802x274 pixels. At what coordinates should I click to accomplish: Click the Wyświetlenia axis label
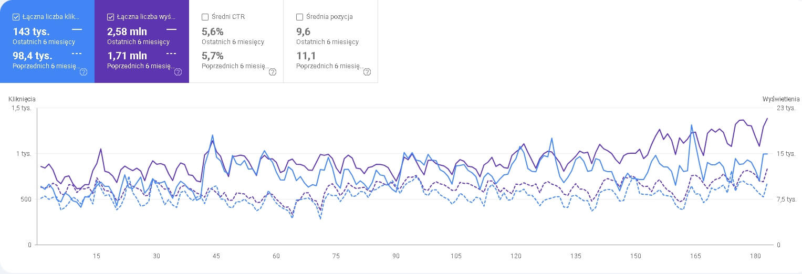(x=781, y=99)
